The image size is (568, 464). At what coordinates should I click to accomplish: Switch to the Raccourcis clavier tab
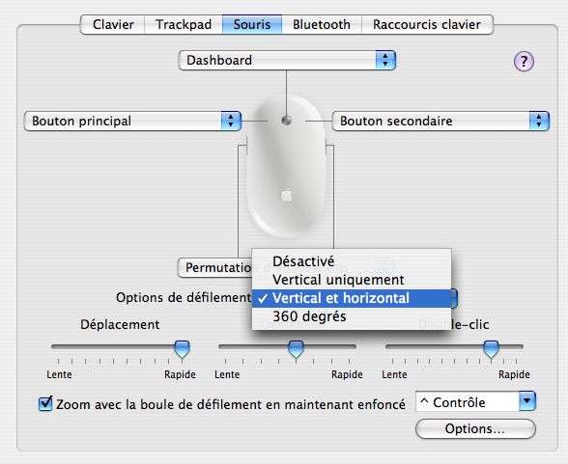coord(427,24)
